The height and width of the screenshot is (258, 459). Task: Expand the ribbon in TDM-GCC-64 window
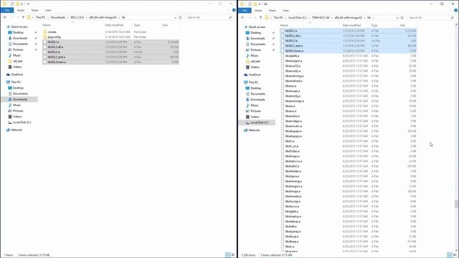tap(451, 10)
